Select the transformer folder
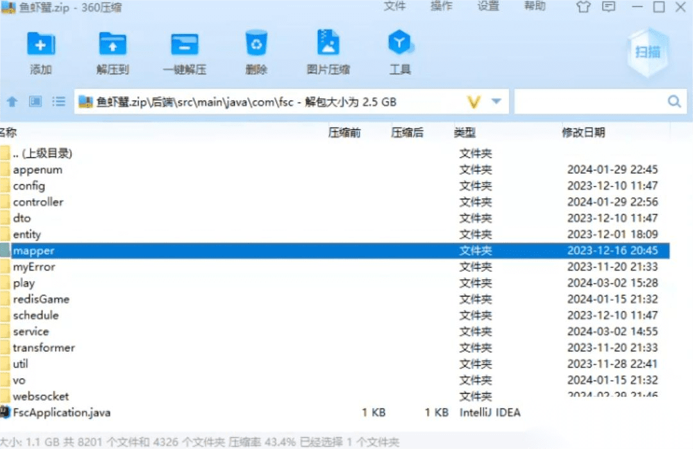693x449 pixels. 335,348
